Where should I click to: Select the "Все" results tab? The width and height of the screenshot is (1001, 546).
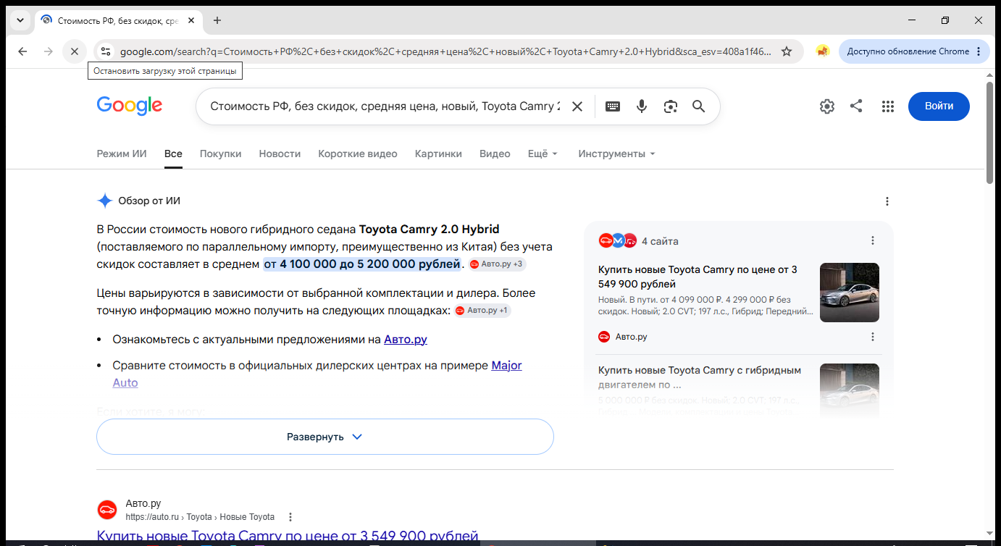(x=173, y=154)
